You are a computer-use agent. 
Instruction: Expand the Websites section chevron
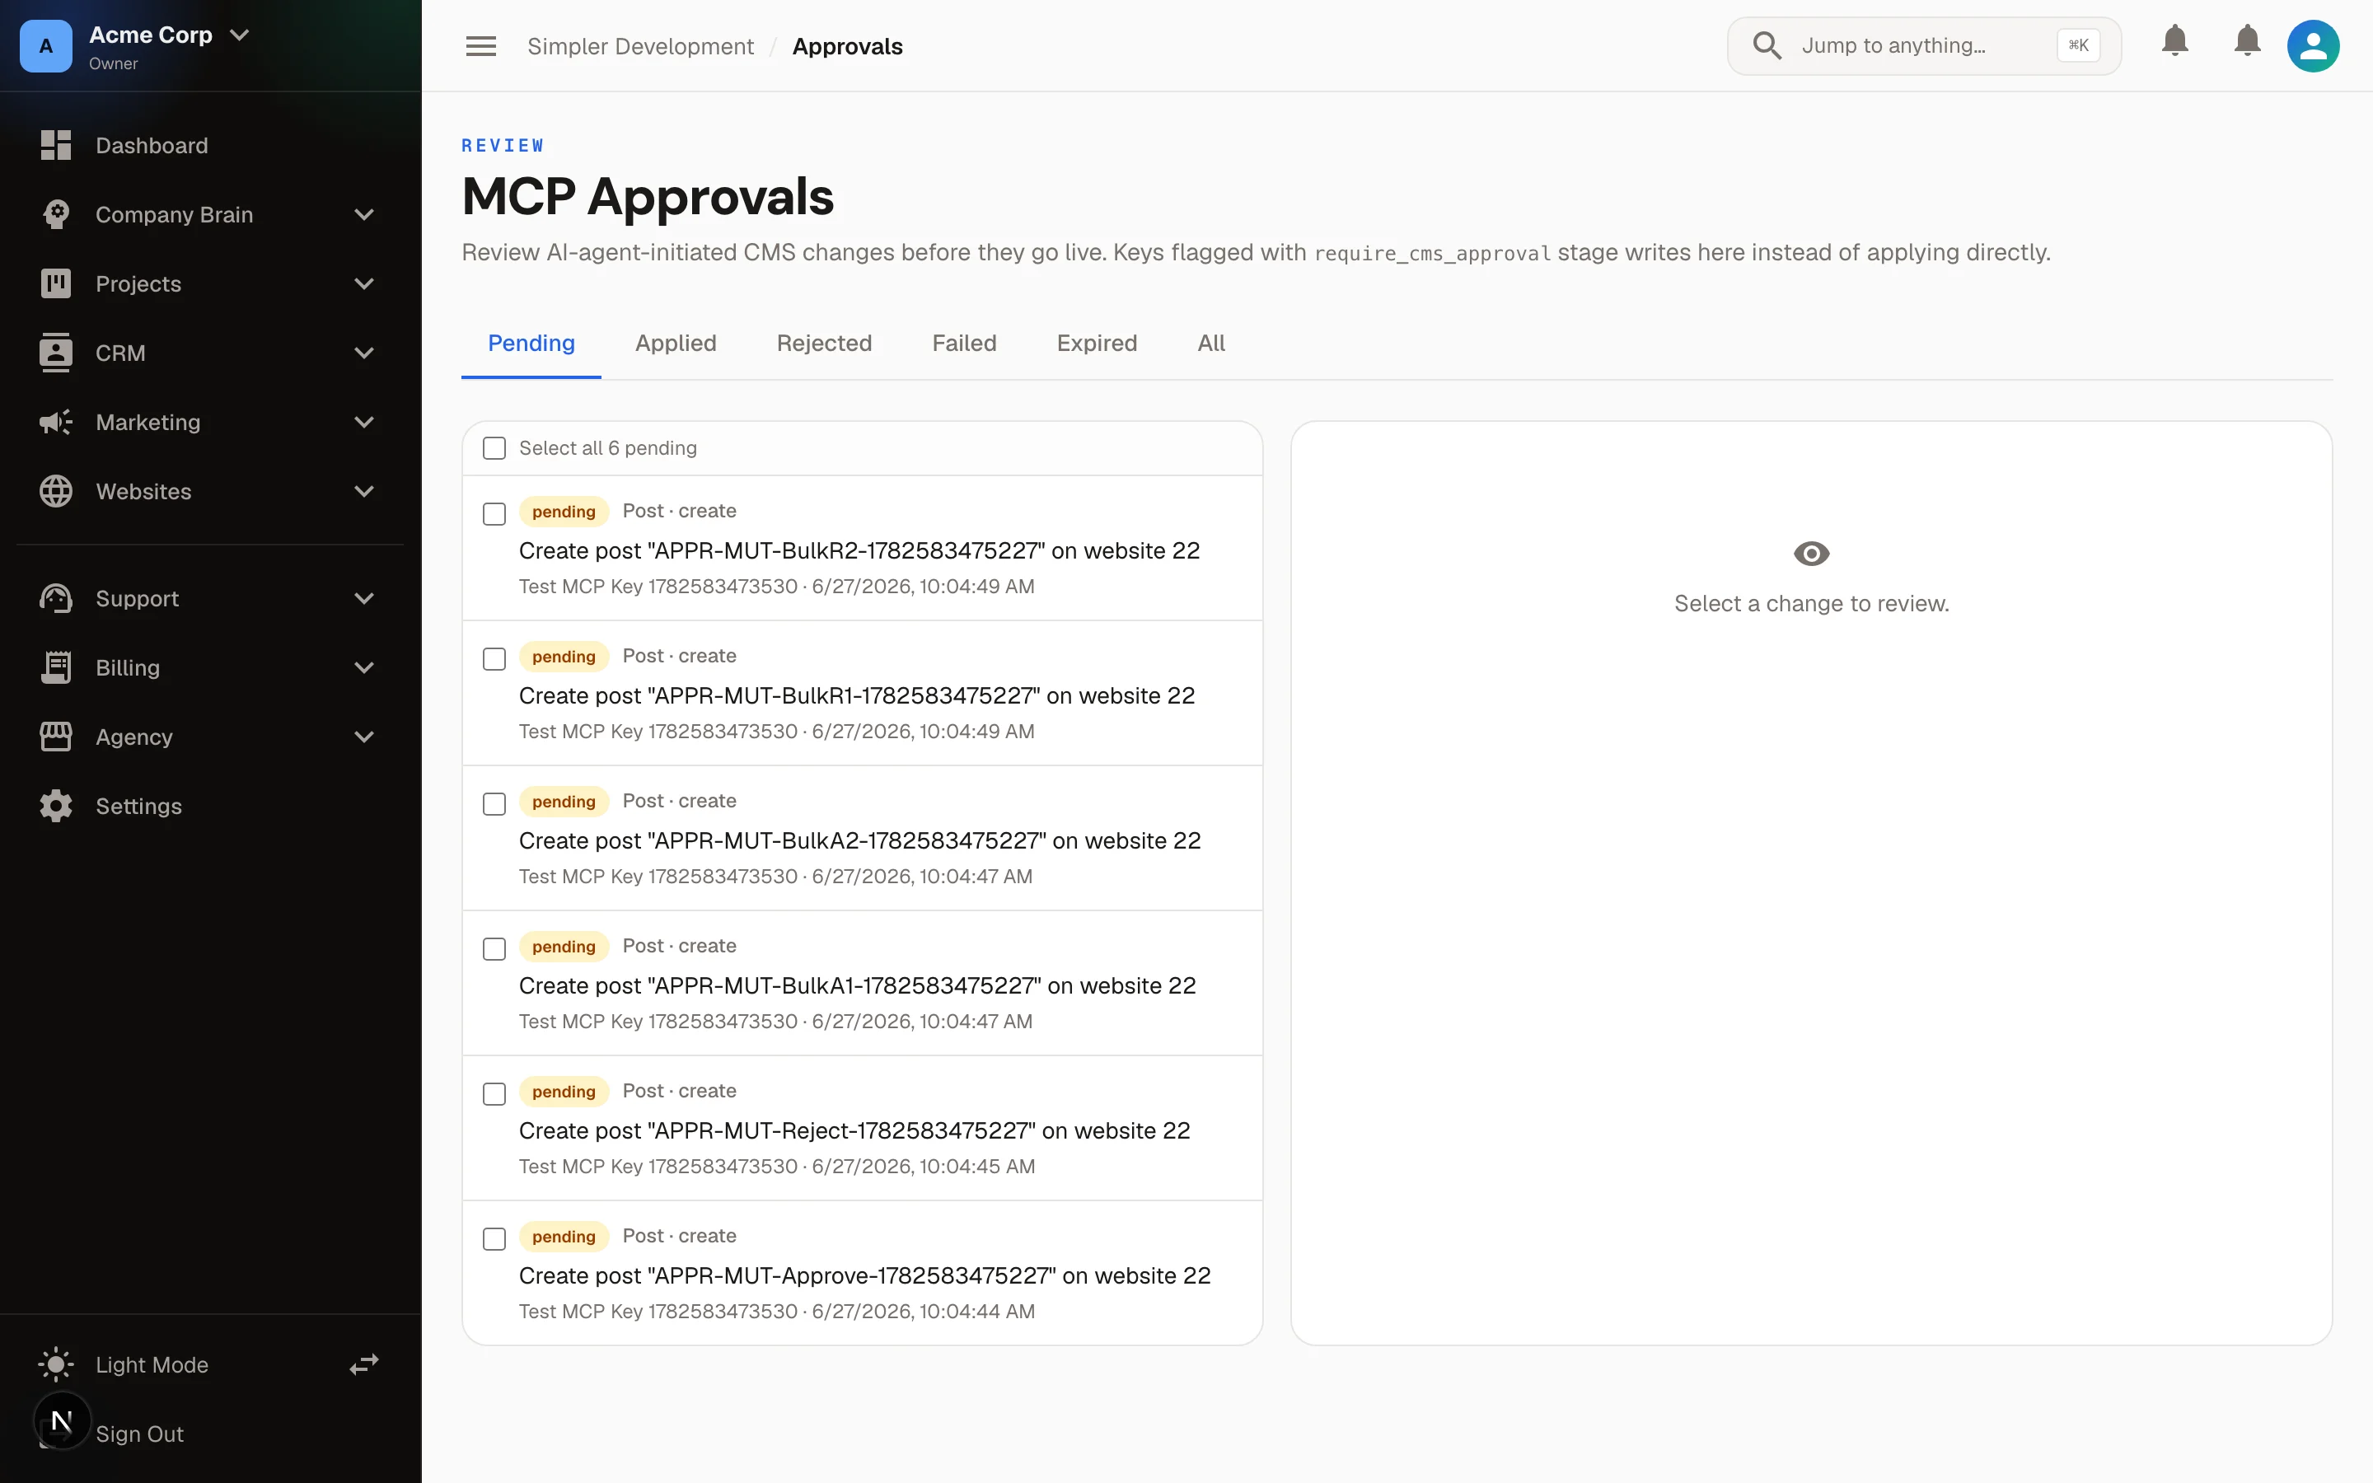[x=364, y=491]
